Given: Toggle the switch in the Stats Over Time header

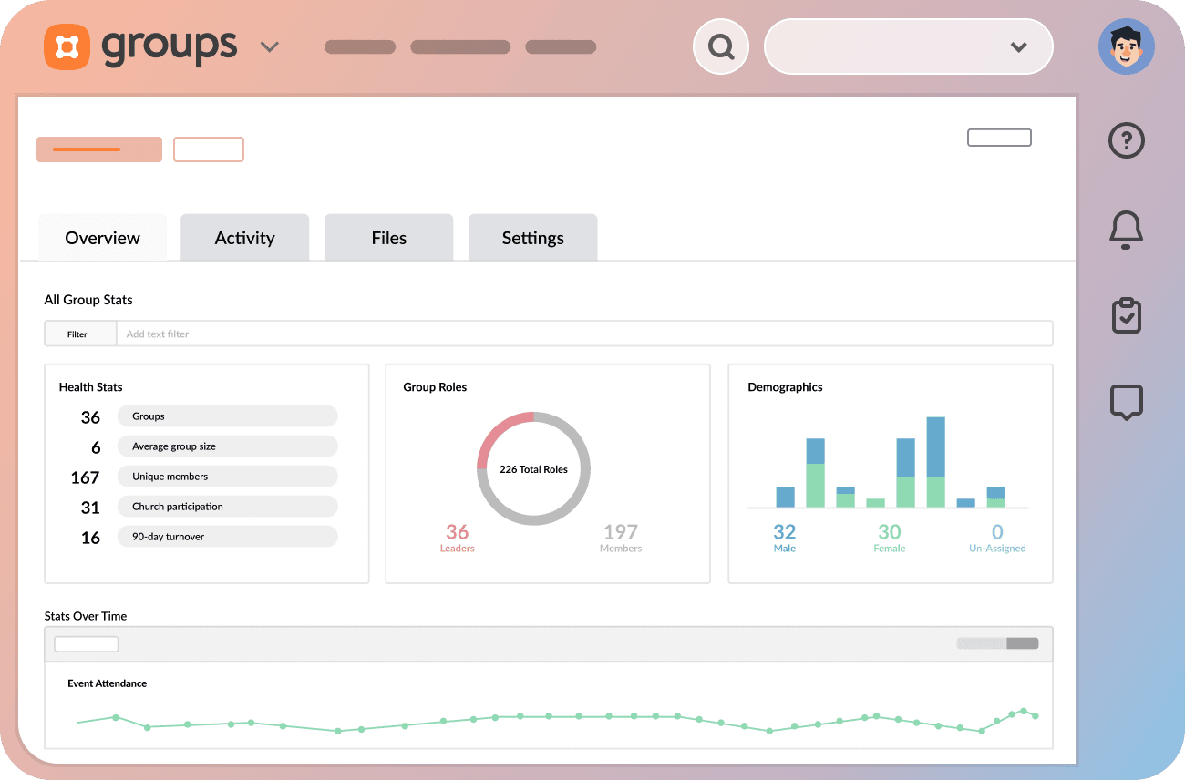Looking at the screenshot, I should point(998,643).
